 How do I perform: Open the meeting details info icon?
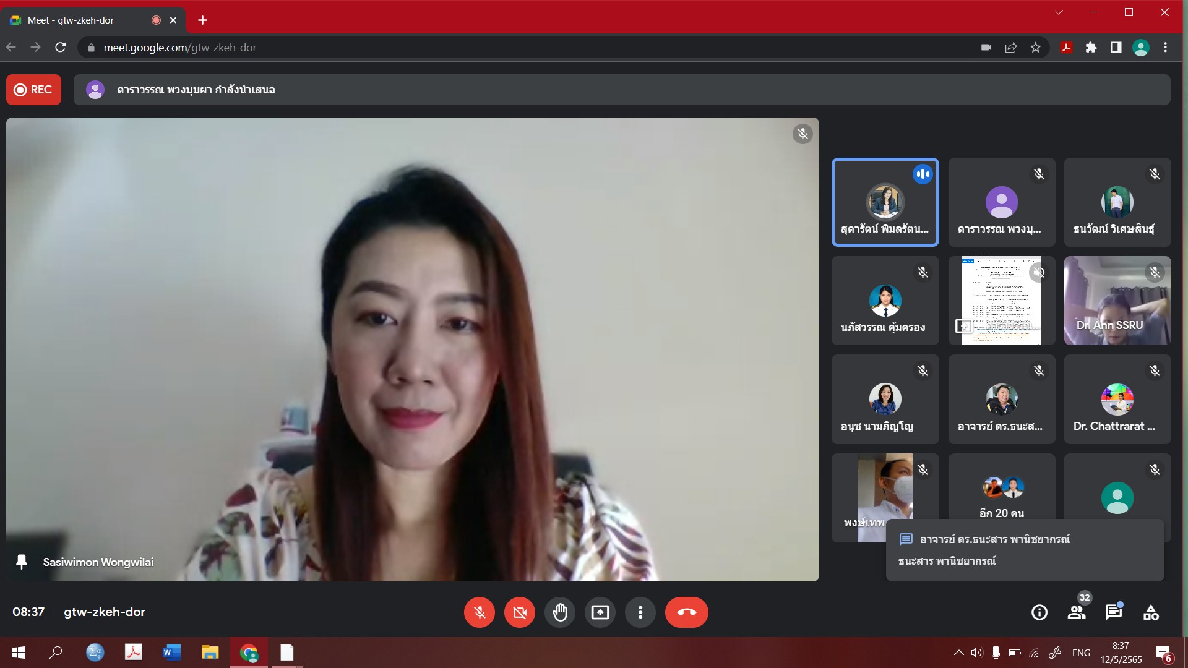tap(1039, 612)
